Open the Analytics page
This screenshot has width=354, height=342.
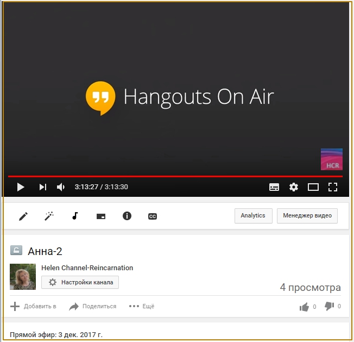pos(253,216)
